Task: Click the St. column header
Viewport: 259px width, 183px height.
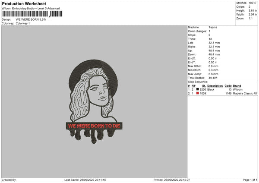Action: point(204,86)
